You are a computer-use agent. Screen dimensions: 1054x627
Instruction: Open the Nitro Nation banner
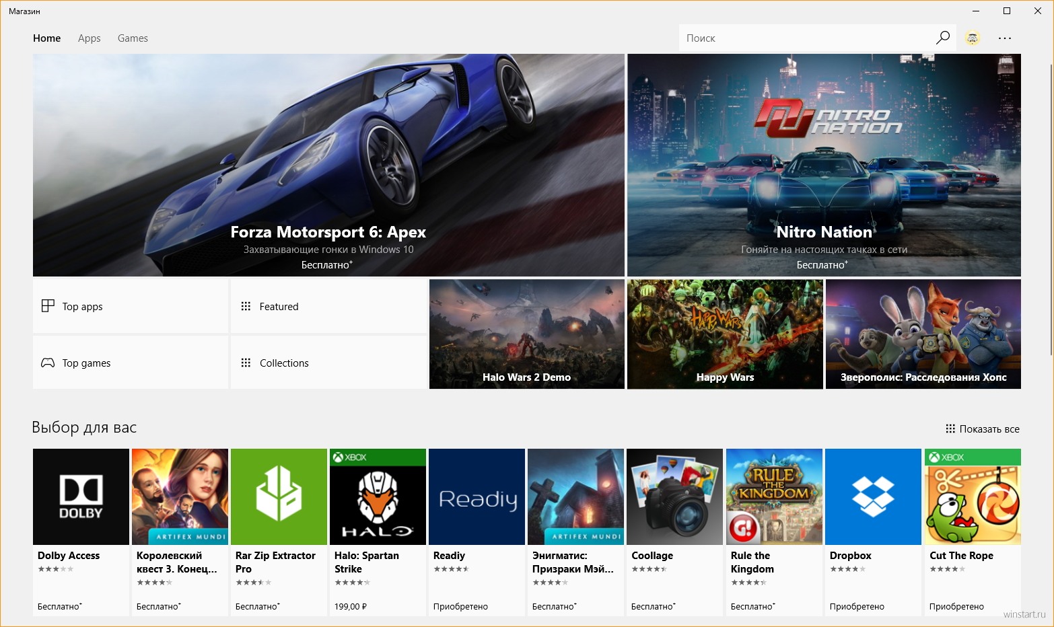pyautogui.click(x=824, y=165)
